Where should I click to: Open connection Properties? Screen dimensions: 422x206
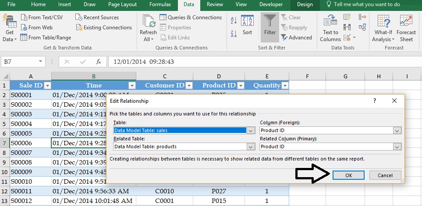tap(175, 28)
